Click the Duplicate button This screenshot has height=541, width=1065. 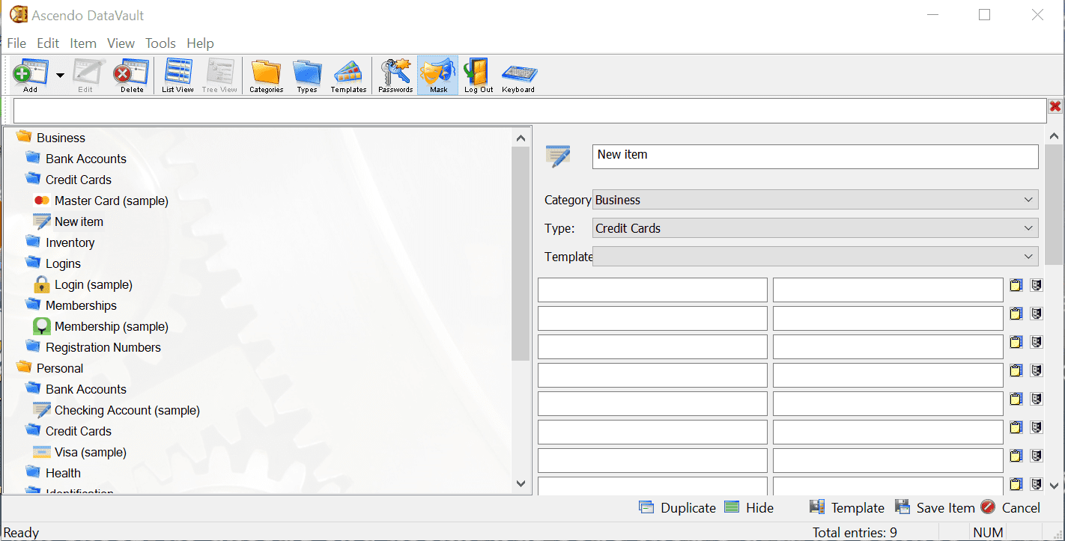click(x=677, y=507)
